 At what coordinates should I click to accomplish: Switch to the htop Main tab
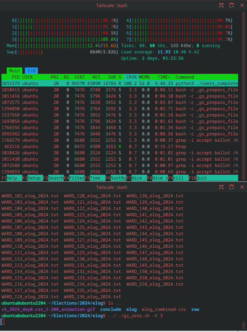tap(14, 71)
